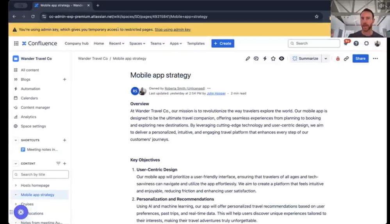This screenshot has width=390, height=224.
Task: Click Stop using admin key link
Action: click(173, 29)
